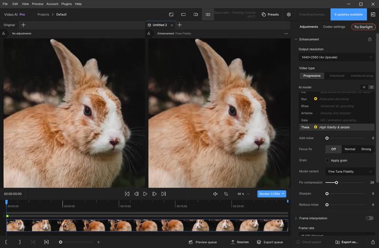Image resolution: width=379 pixels, height=248 pixels.
Task: Jump to the first frame
Action: (127, 194)
